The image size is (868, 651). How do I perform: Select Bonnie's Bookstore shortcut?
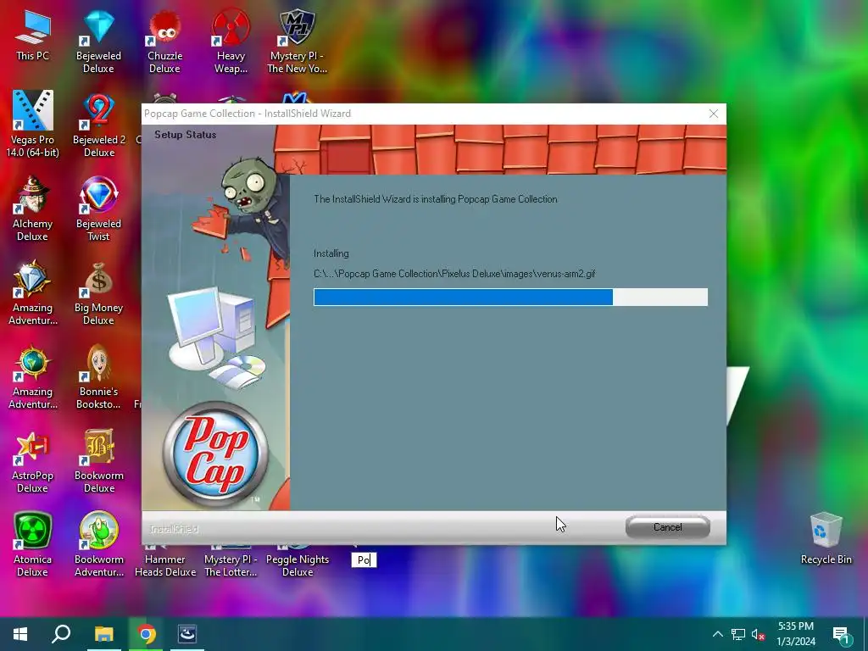[98, 376]
